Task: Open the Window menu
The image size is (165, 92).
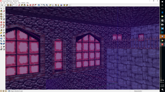Action: 23,3
